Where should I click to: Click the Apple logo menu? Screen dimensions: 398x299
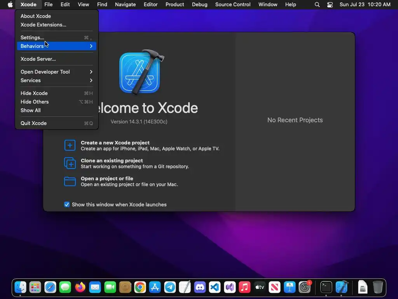coord(10,5)
